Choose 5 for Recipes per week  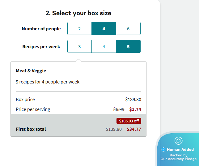(x=128, y=47)
